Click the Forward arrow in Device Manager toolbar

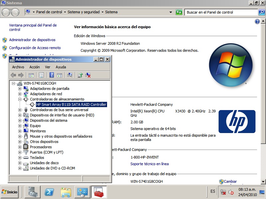(x=21, y=75)
